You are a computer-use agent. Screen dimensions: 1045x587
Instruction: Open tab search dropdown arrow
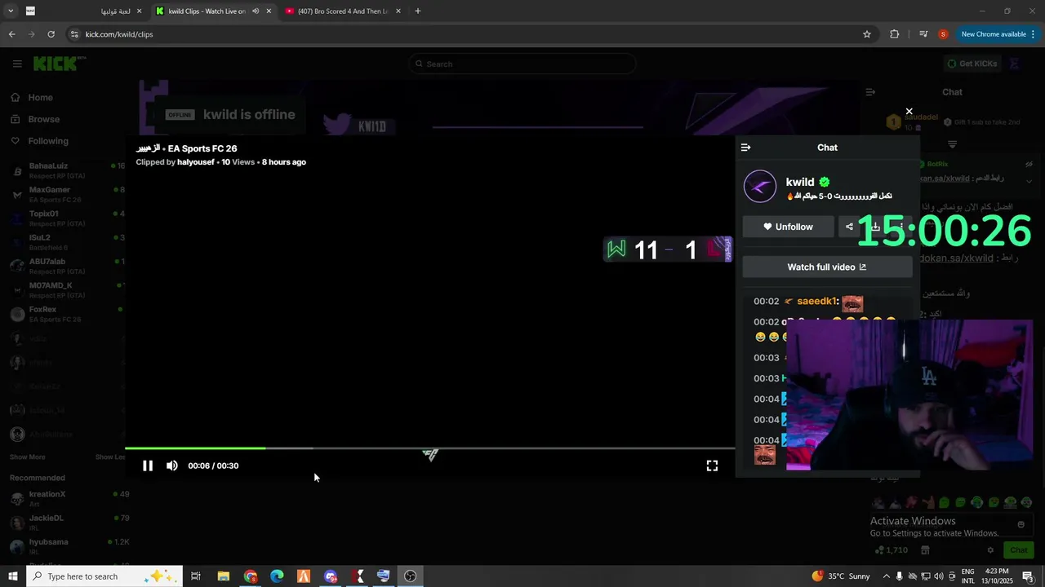click(11, 11)
